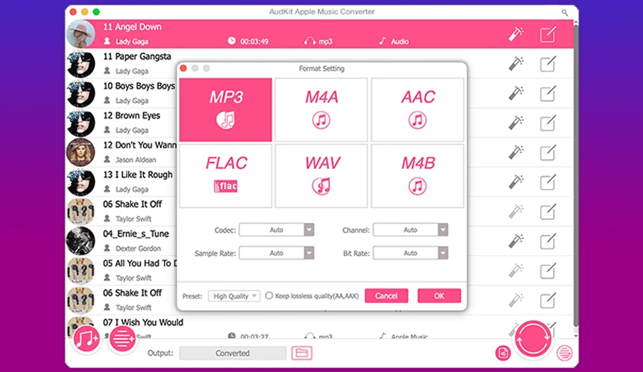This screenshot has width=643, height=372.
Task: Click the 11 Angel Down track title
Action: coord(132,27)
